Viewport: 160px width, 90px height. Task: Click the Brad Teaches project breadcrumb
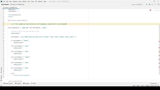[5, 4]
